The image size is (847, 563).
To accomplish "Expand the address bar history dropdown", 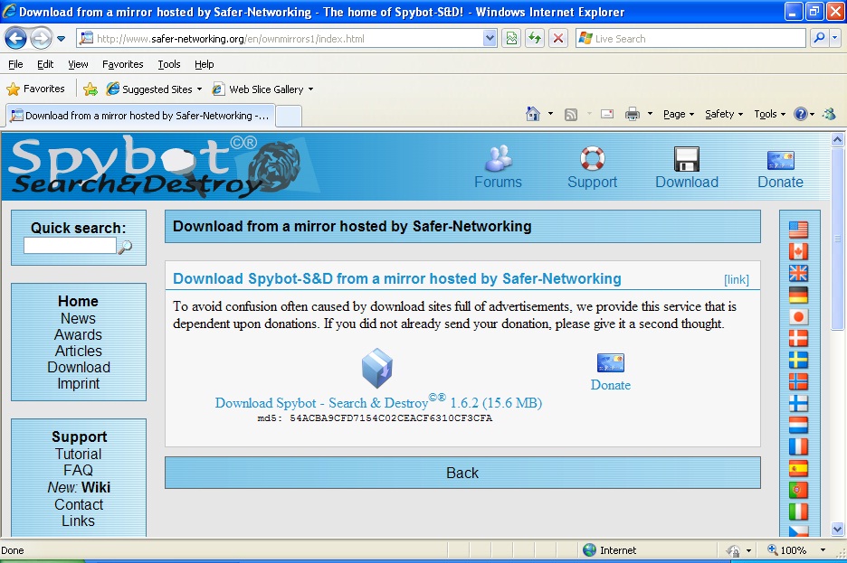I will click(490, 39).
